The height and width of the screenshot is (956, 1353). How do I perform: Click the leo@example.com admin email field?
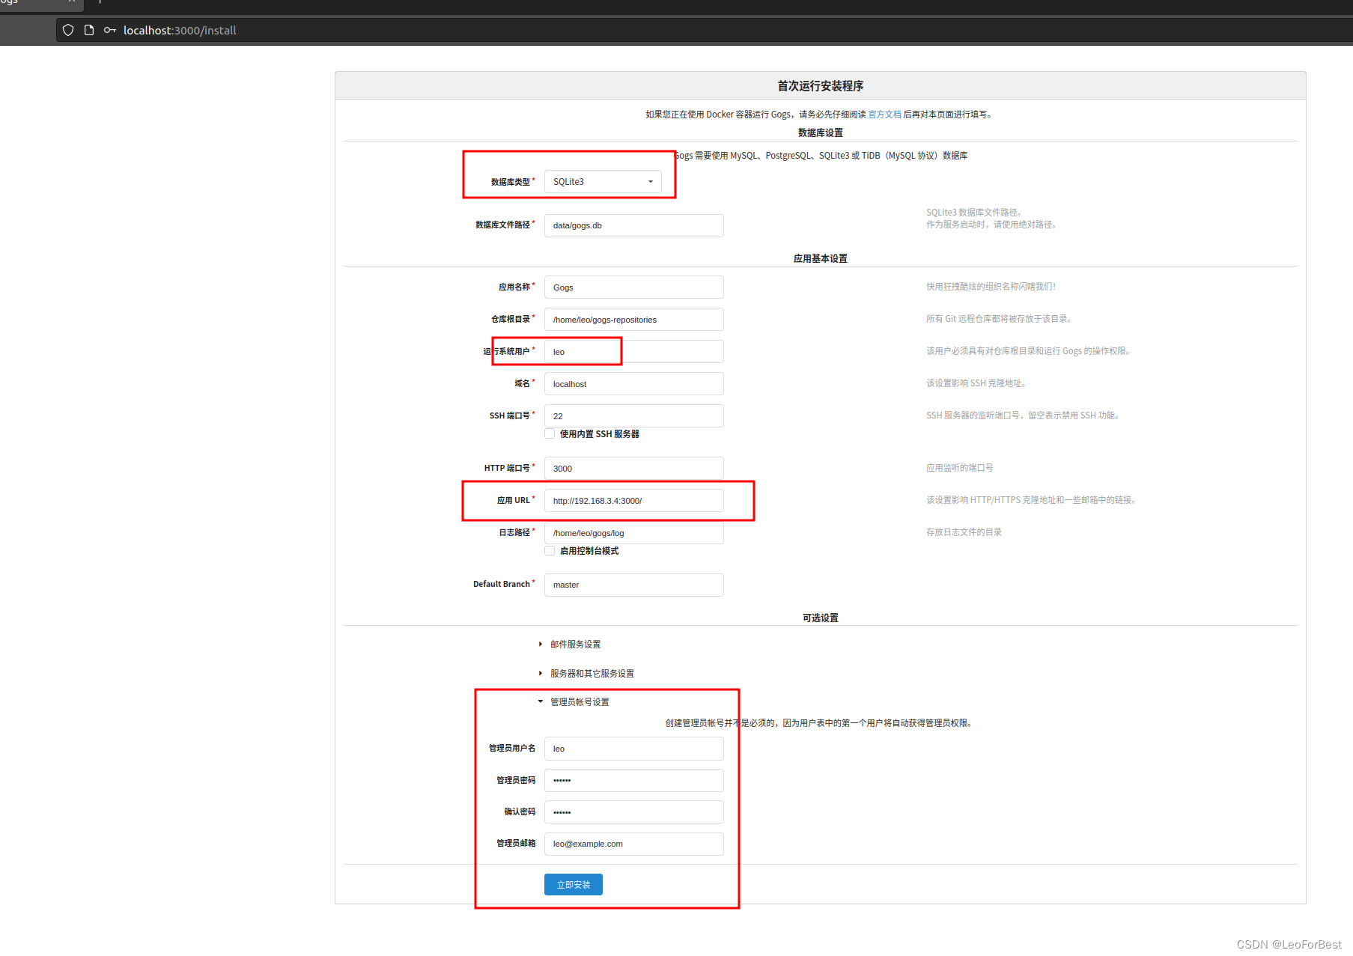coord(633,844)
